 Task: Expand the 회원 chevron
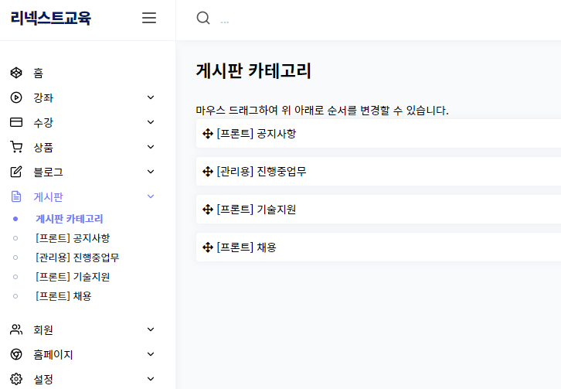[x=151, y=329]
